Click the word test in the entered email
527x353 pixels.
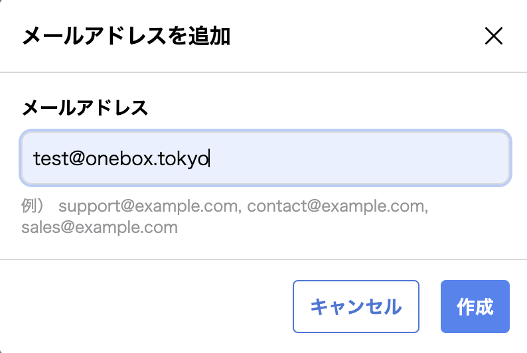tap(49, 159)
